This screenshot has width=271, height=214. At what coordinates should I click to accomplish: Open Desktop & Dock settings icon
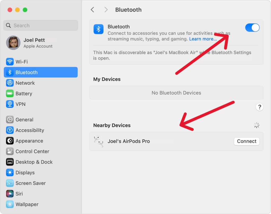point(10,162)
